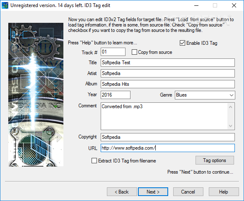Open the Tag options dialog
The width and height of the screenshot is (244, 201).
click(x=215, y=160)
